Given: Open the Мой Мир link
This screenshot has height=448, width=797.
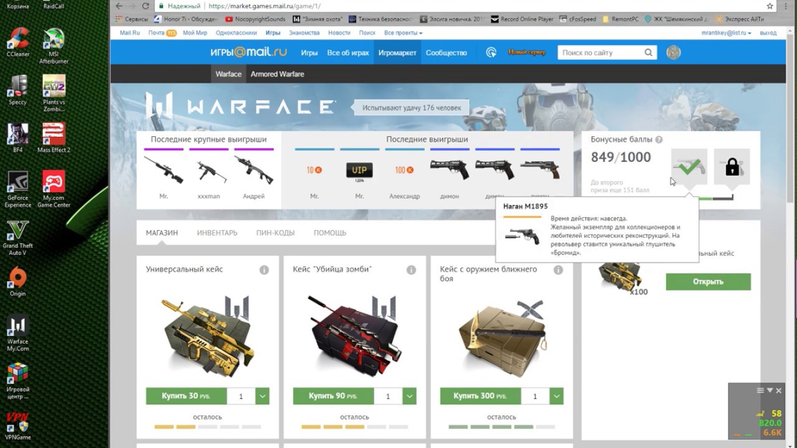Looking at the screenshot, I should tap(195, 33).
